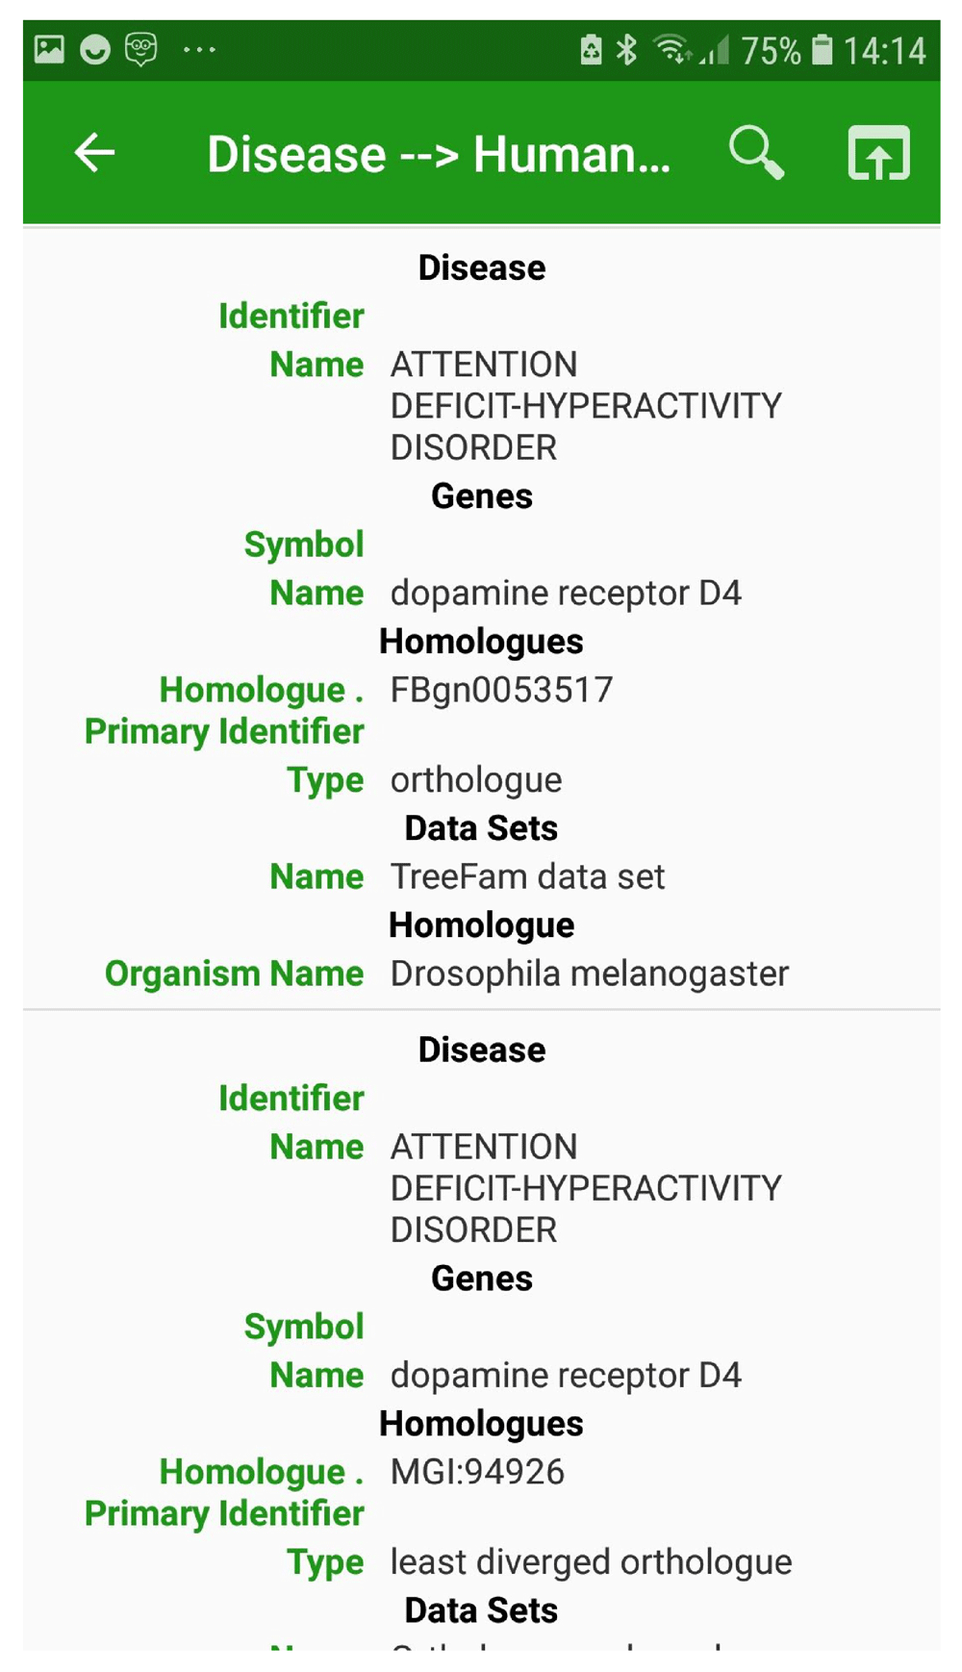Tap the back arrow in header

click(x=94, y=153)
